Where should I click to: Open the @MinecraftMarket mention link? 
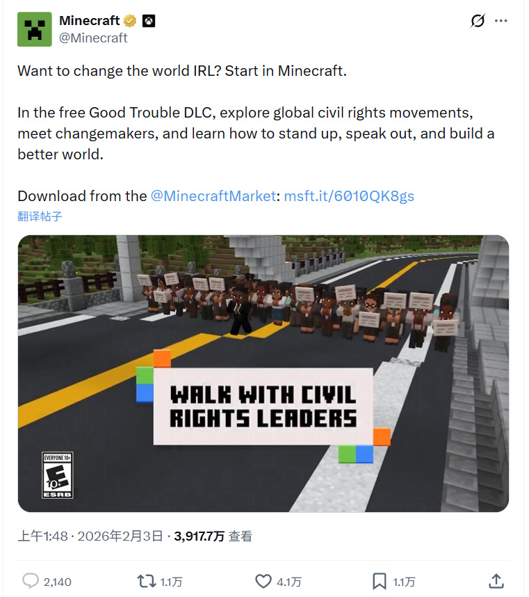pos(213,196)
